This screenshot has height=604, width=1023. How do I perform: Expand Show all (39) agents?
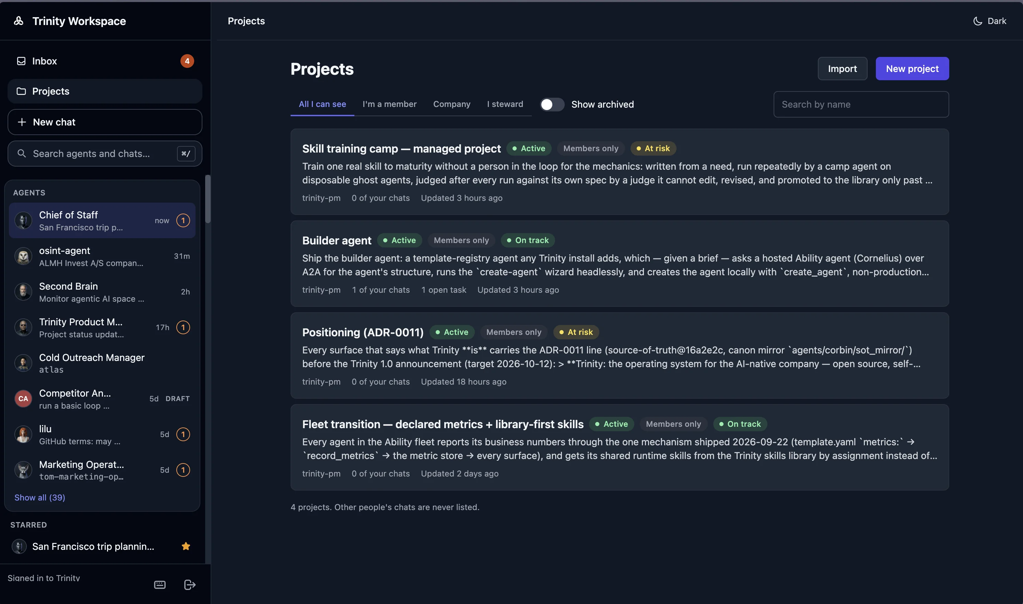(40, 497)
